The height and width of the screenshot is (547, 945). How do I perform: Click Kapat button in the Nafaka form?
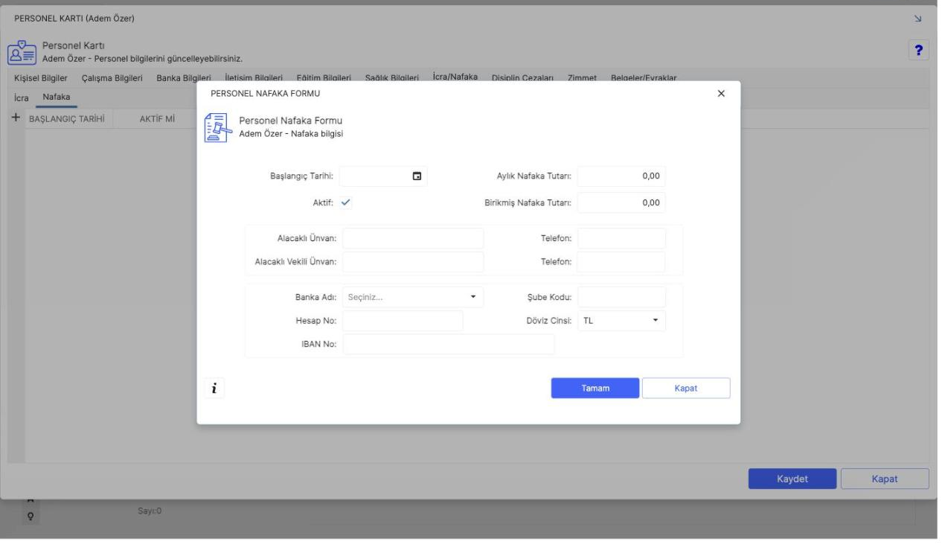[686, 388]
